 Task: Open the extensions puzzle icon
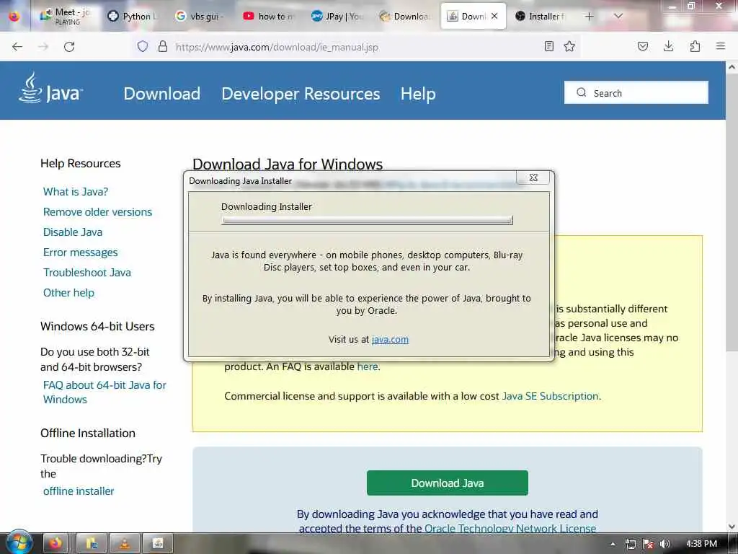coord(695,46)
